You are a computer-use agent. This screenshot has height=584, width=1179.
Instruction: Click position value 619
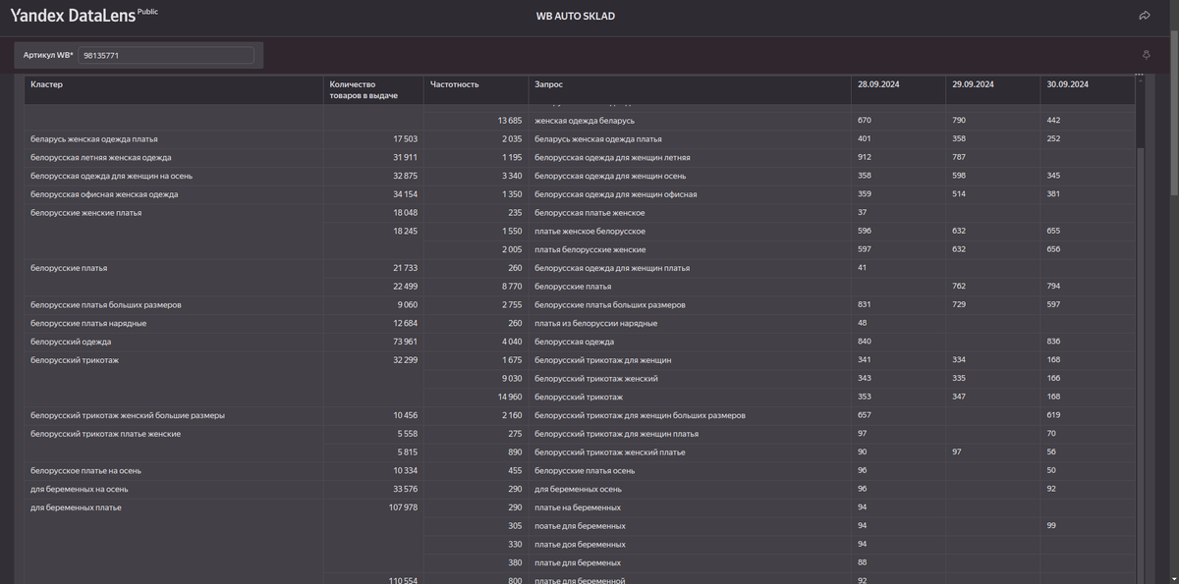tap(1053, 415)
